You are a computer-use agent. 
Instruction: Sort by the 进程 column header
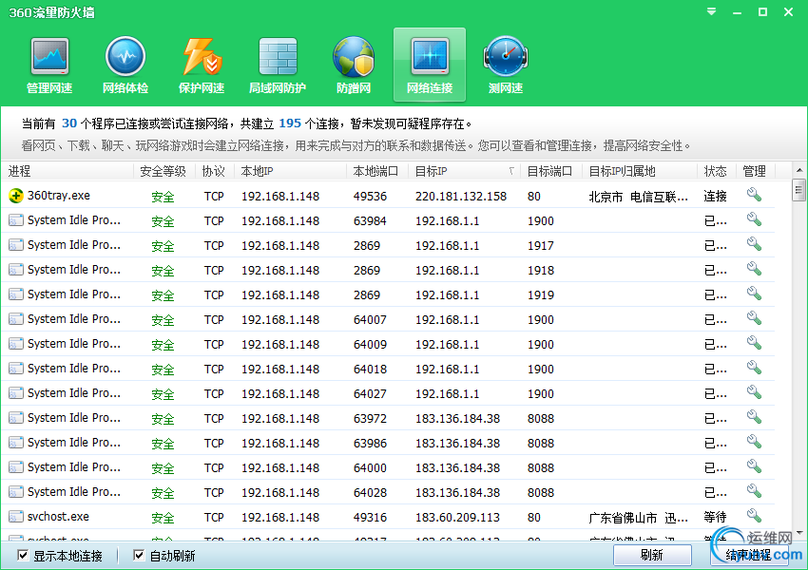tap(67, 171)
